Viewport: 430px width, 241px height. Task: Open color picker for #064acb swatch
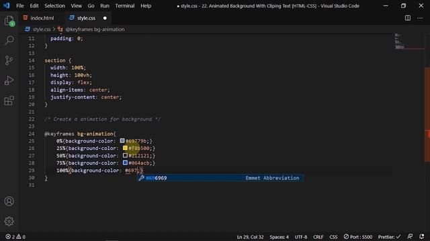click(125, 163)
